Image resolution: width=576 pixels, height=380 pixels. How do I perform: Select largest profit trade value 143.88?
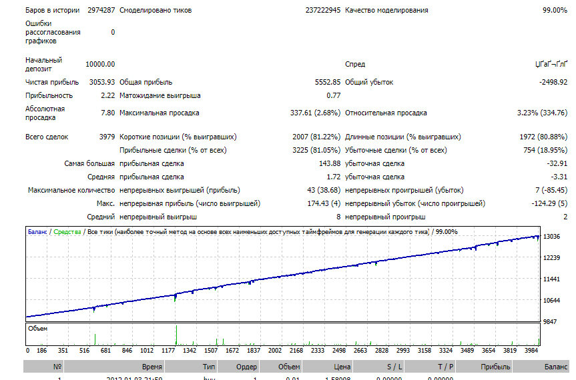click(330, 163)
